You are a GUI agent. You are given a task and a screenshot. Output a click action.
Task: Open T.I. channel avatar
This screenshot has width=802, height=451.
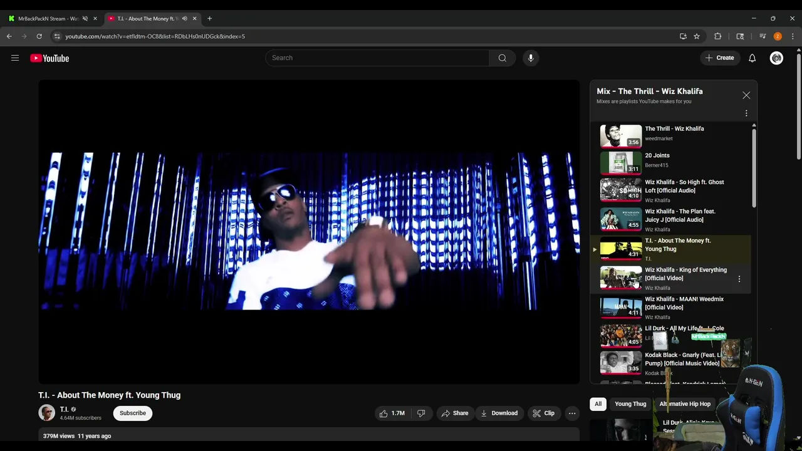[x=46, y=413]
